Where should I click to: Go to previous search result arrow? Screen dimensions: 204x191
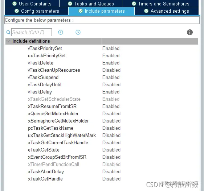[61, 32]
